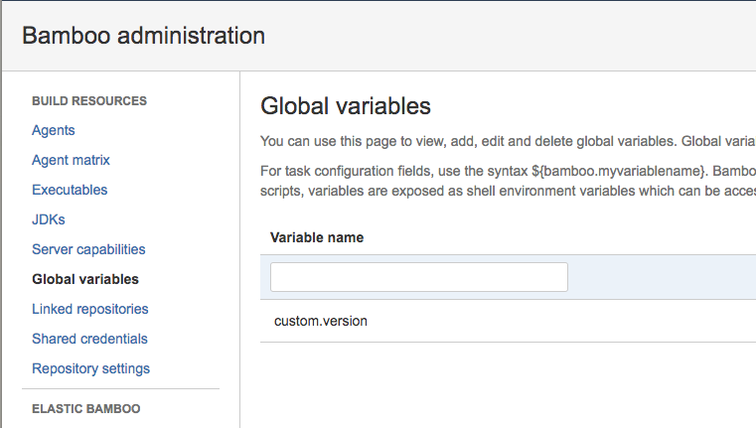Viewport: 756px width, 428px height.
Task: Click the BUILD RESOURCES section heading
Action: 89,101
